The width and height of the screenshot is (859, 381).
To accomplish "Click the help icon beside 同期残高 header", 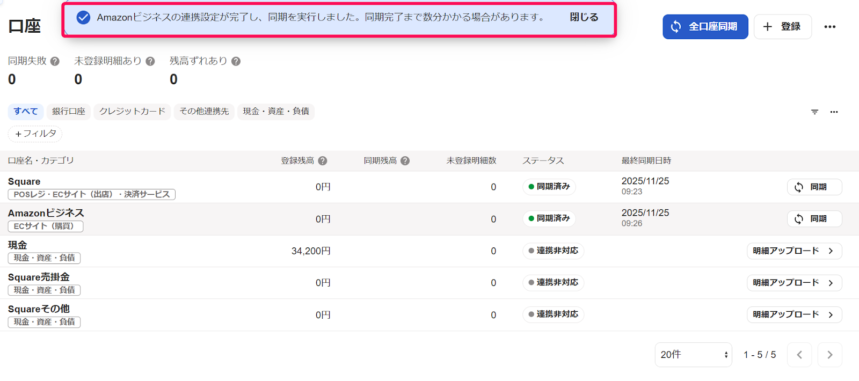I will pyautogui.click(x=405, y=161).
